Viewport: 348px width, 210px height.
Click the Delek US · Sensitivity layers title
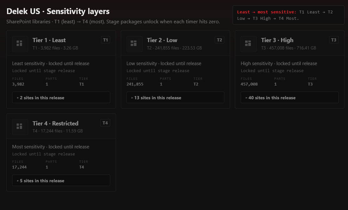pos(58,11)
